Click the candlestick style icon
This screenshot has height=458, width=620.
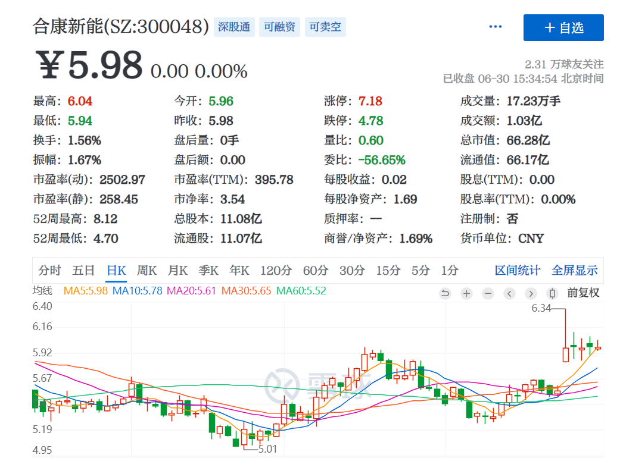pos(552,293)
